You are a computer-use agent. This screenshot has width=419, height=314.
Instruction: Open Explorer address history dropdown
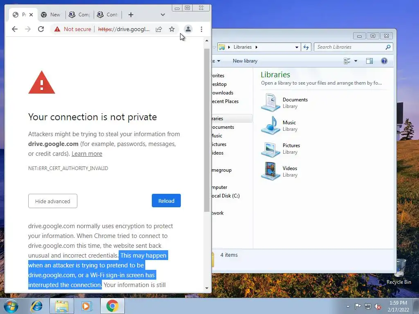click(297, 47)
